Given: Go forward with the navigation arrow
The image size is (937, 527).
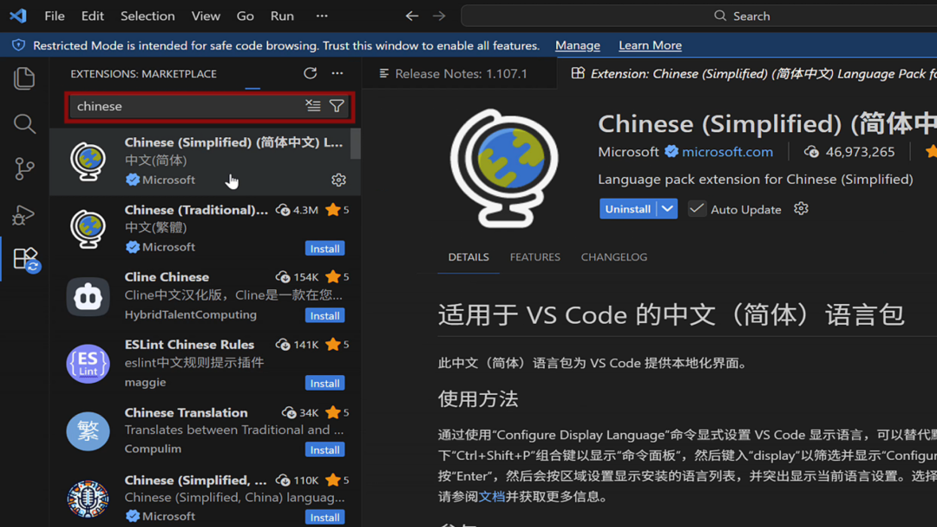Looking at the screenshot, I should pyautogui.click(x=439, y=16).
